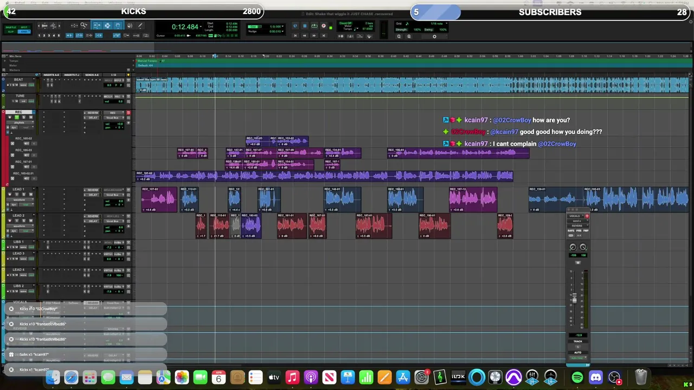Click SENDS A-E column header

click(x=92, y=75)
